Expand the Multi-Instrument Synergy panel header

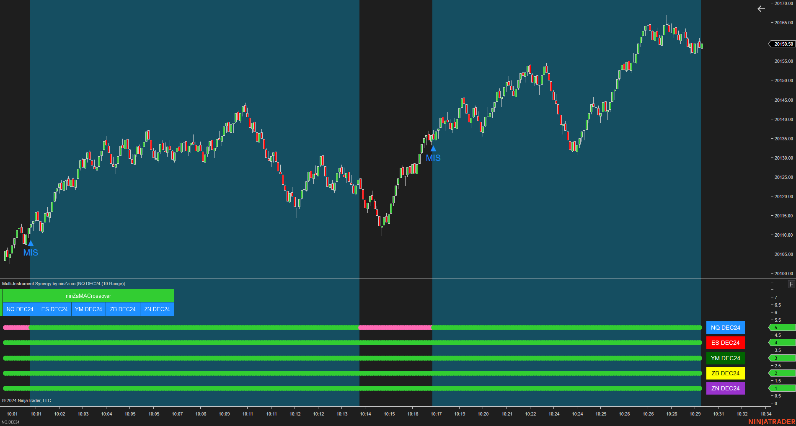click(x=63, y=284)
